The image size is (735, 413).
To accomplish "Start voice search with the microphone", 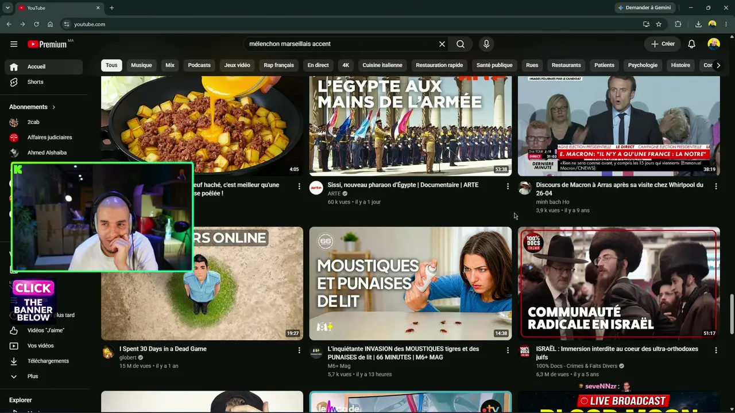I will (486, 44).
